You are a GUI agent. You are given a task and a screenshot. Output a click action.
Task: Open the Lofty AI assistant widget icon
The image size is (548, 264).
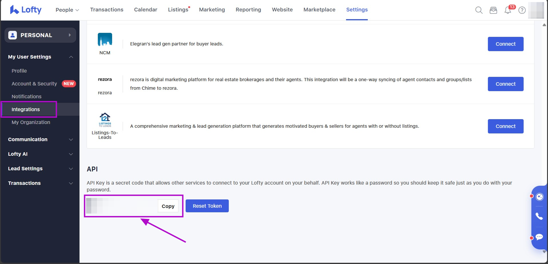[x=539, y=197]
